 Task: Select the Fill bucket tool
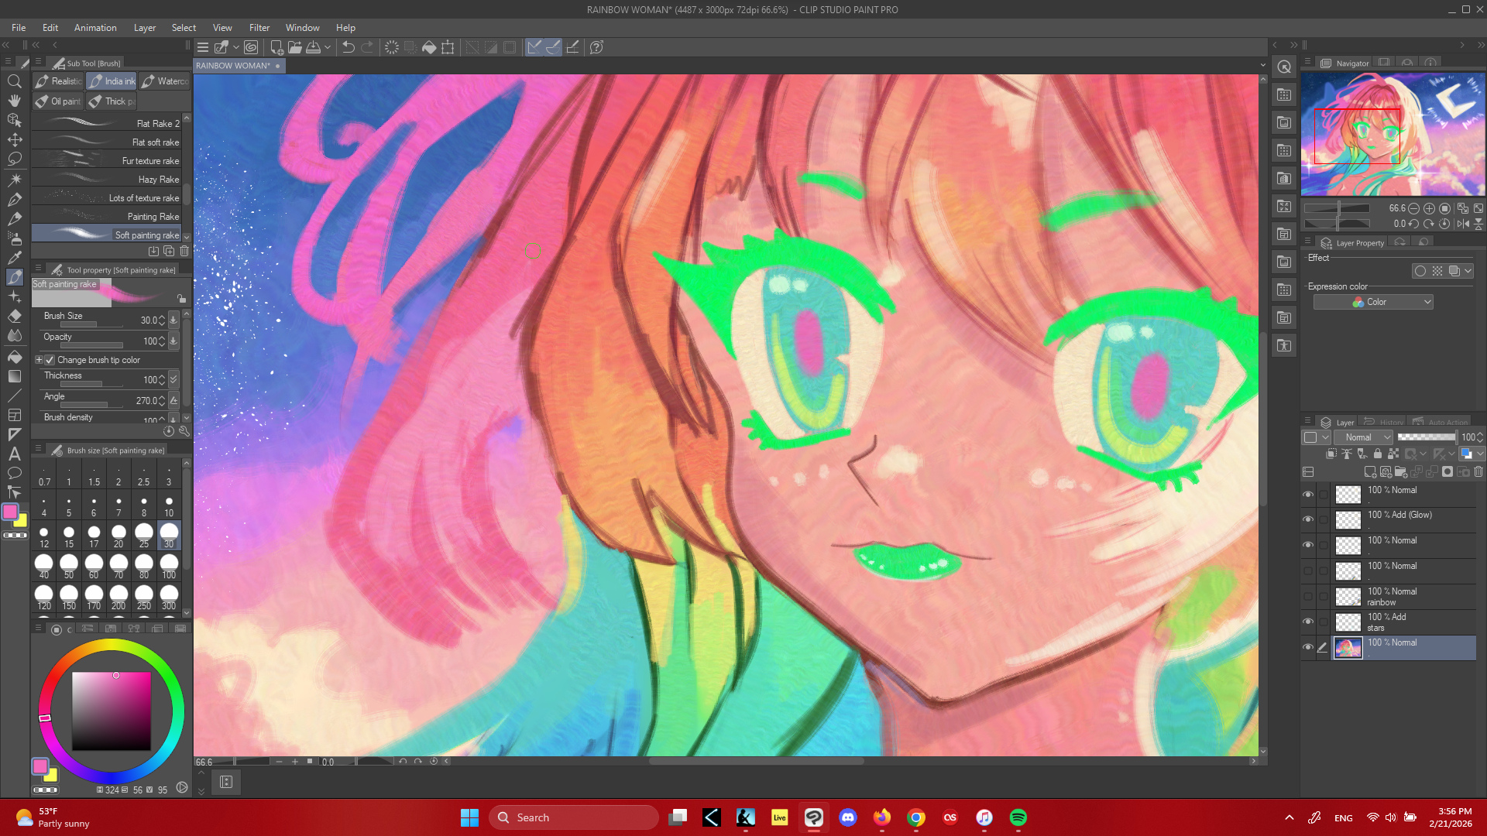pos(14,356)
